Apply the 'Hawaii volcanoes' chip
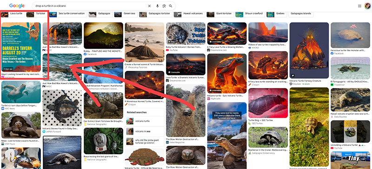 pyautogui.click(x=189, y=14)
